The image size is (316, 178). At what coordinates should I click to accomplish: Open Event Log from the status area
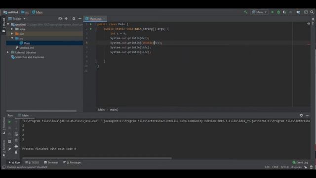pyautogui.click(x=300, y=163)
